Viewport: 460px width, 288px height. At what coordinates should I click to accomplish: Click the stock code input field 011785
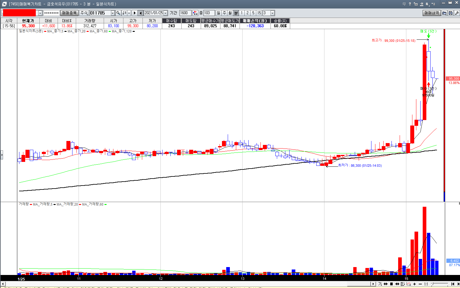100,13
